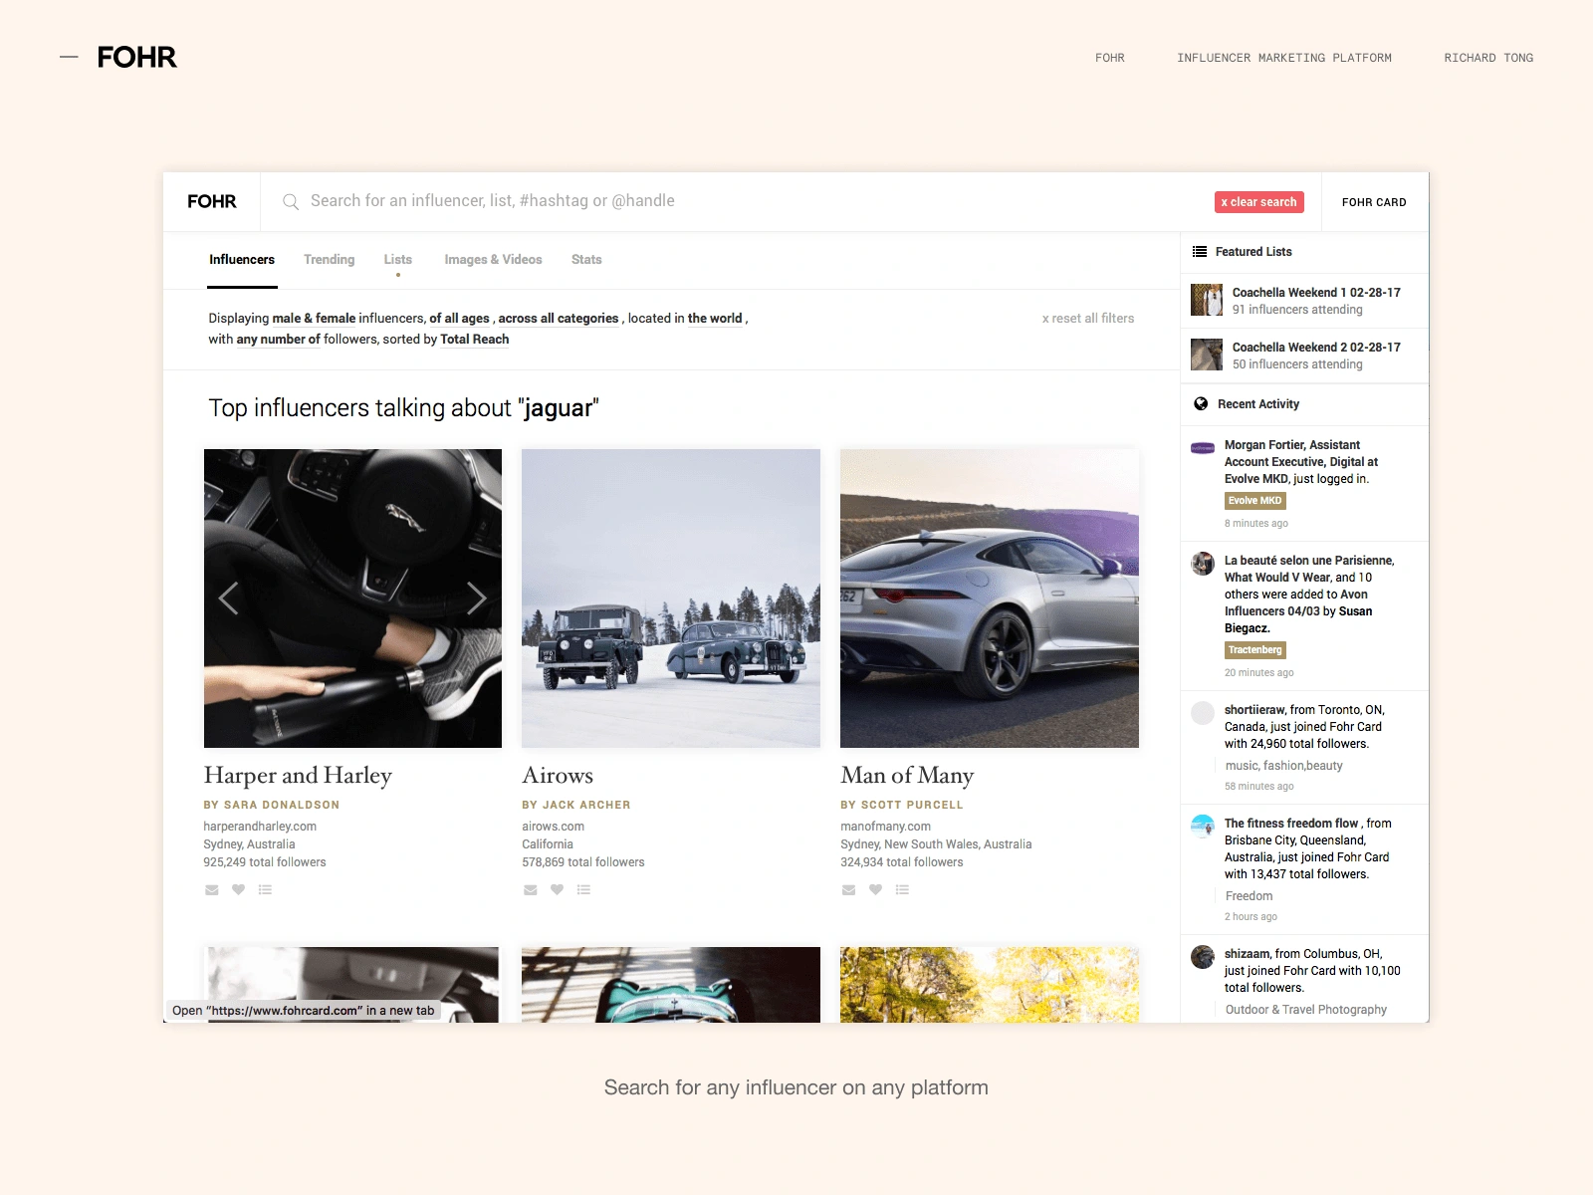1593x1195 pixels.
Task: Show next image with right carousel arrow
Action: (476, 598)
